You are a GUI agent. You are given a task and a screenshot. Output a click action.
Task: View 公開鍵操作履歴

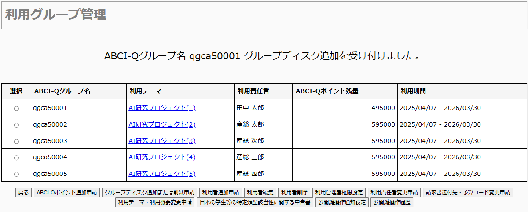[x=392, y=203]
